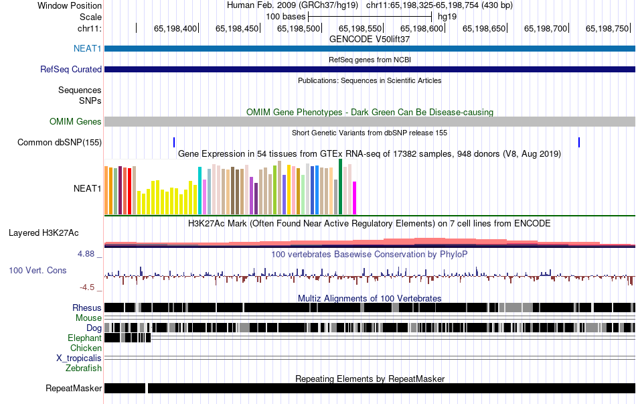Click the left dbSNP variant marker

(174, 143)
